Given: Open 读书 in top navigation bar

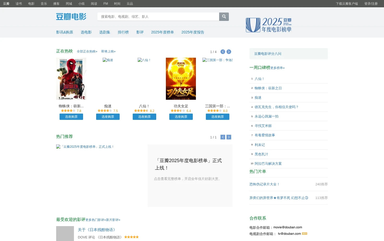Looking at the screenshot, I should click(19, 4).
